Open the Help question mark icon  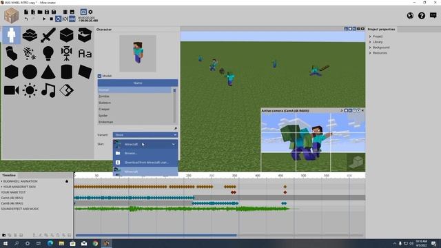coord(421,16)
